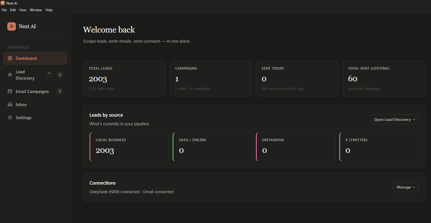Click the Next AI title bar app icon
Image resolution: width=431 pixels, height=223 pixels.
coord(3,3)
